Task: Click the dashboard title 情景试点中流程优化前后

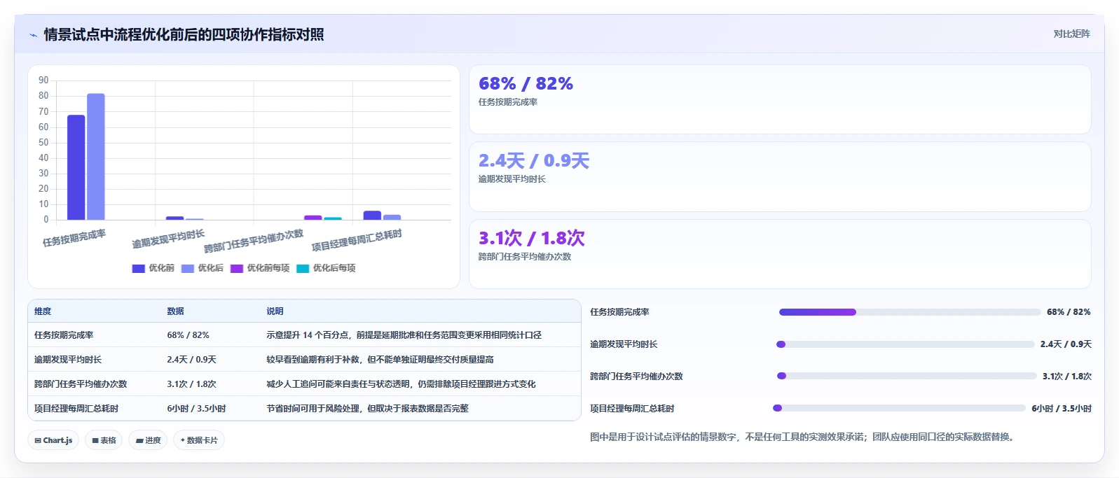Action: [184, 35]
